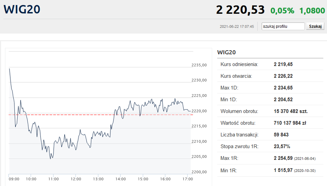Click the 09:00 label on time axis
Viewport: 327px width, 186px height.
(x=14, y=179)
